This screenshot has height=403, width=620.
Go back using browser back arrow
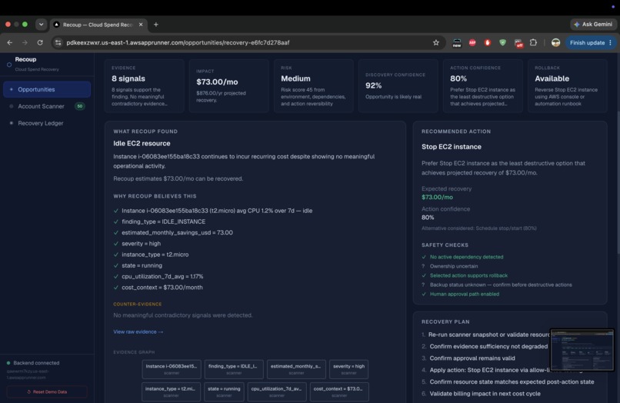pos(10,43)
